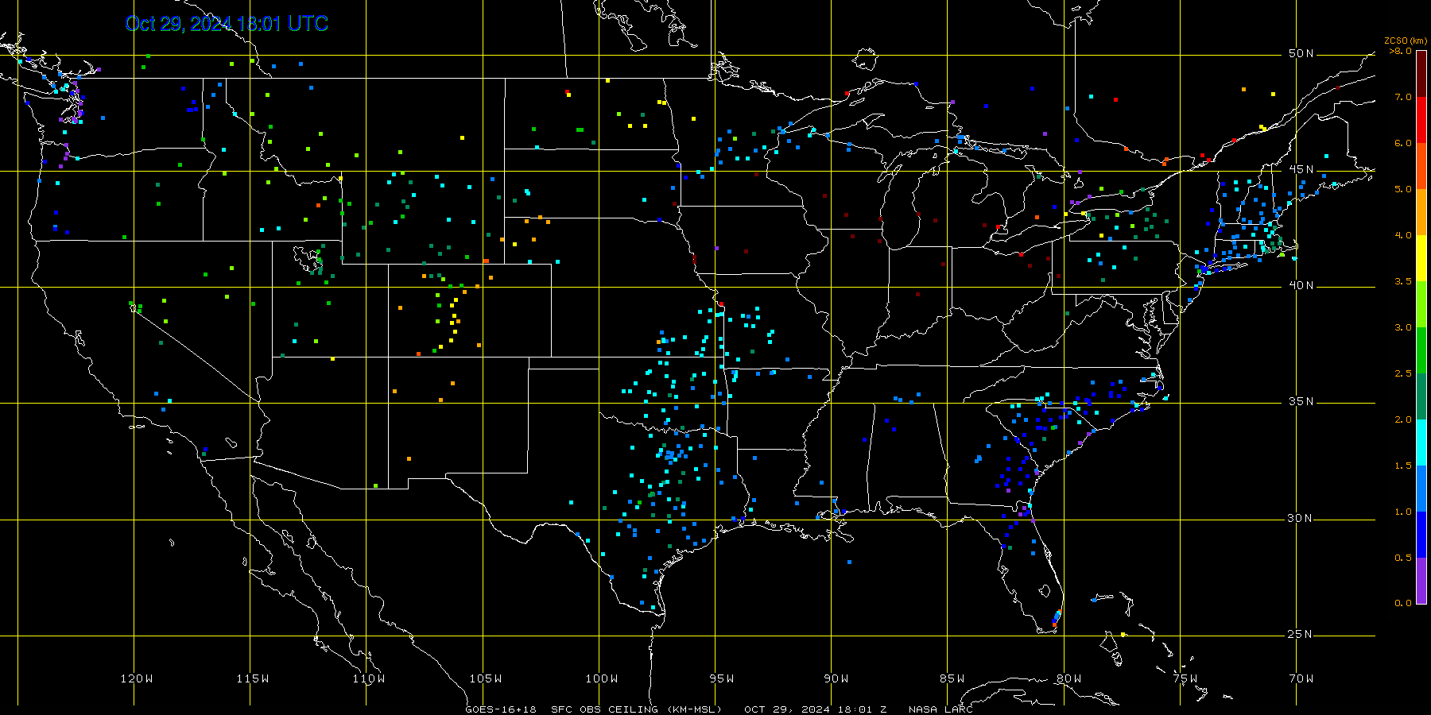
Task: Click the '70W' longitude label
Action: click(x=1301, y=678)
